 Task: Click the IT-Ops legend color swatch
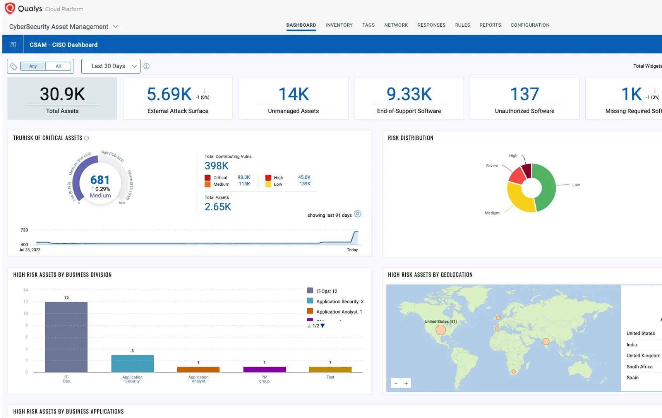pyautogui.click(x=310, y=290)
